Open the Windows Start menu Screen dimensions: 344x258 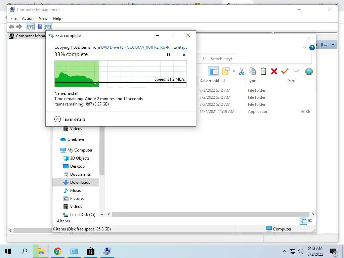pyautogui.click(x=8, y=251)
